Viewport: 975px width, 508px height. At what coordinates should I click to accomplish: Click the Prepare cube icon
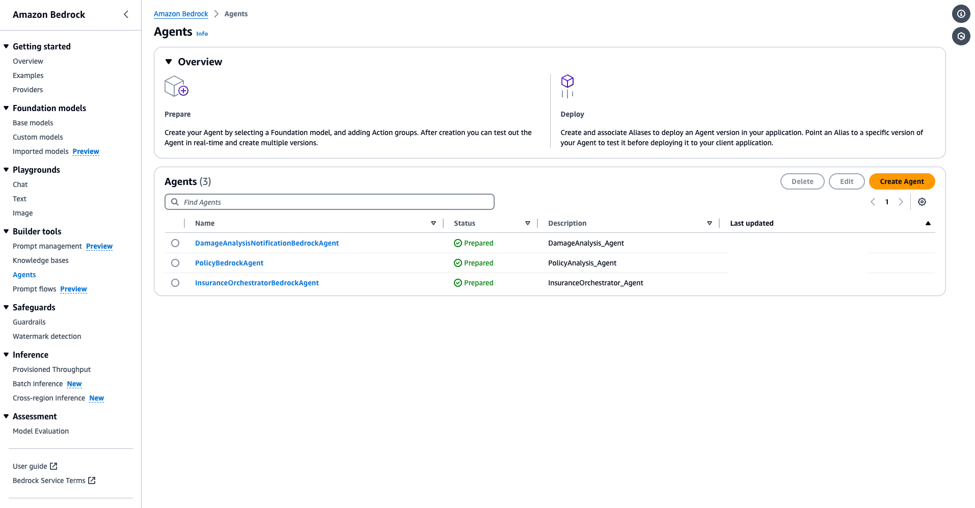pos(176,86)
